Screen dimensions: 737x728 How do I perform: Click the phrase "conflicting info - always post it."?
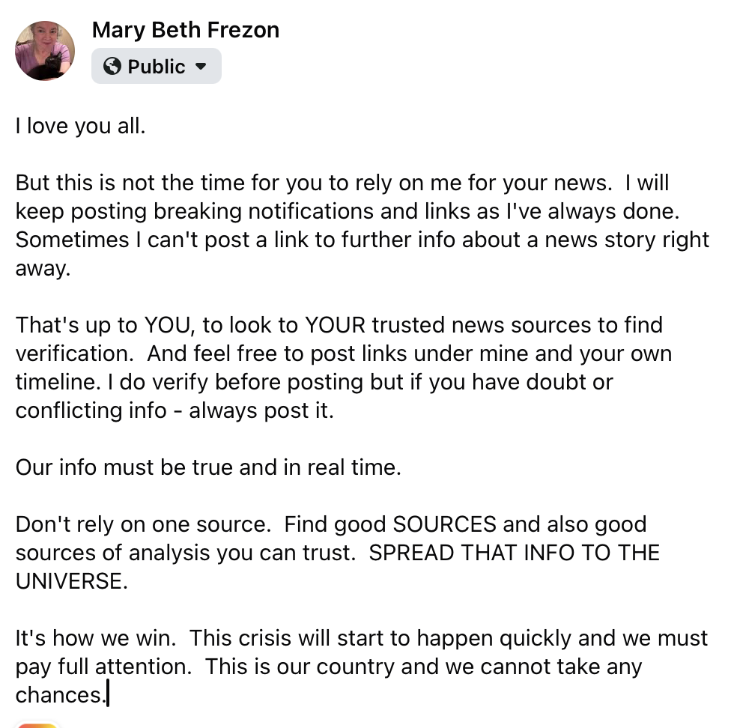click(175, 410)
